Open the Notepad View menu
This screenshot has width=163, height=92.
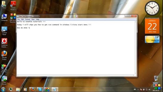[x=33, y=19]
